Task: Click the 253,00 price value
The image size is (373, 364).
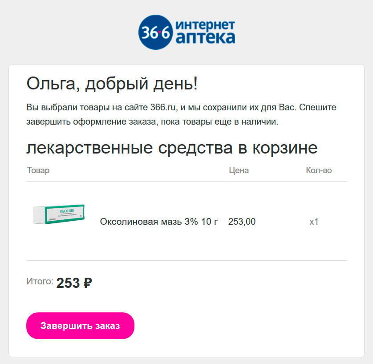Action: (242, 221)
